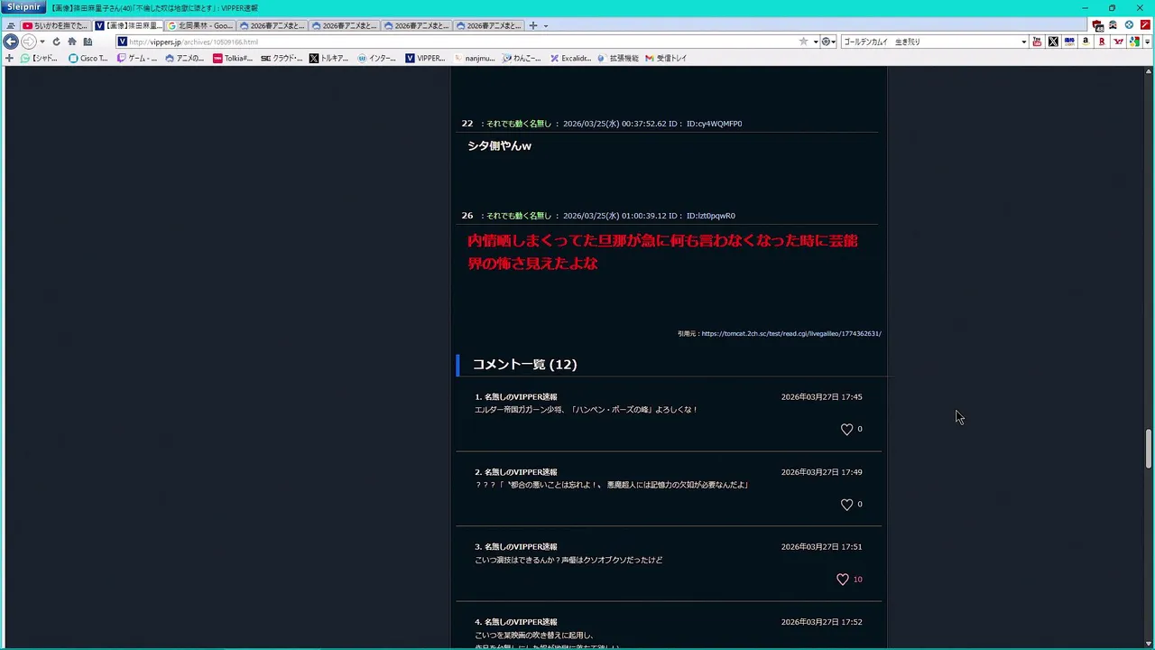Open the インター... bookmark

tap(377, 58)
